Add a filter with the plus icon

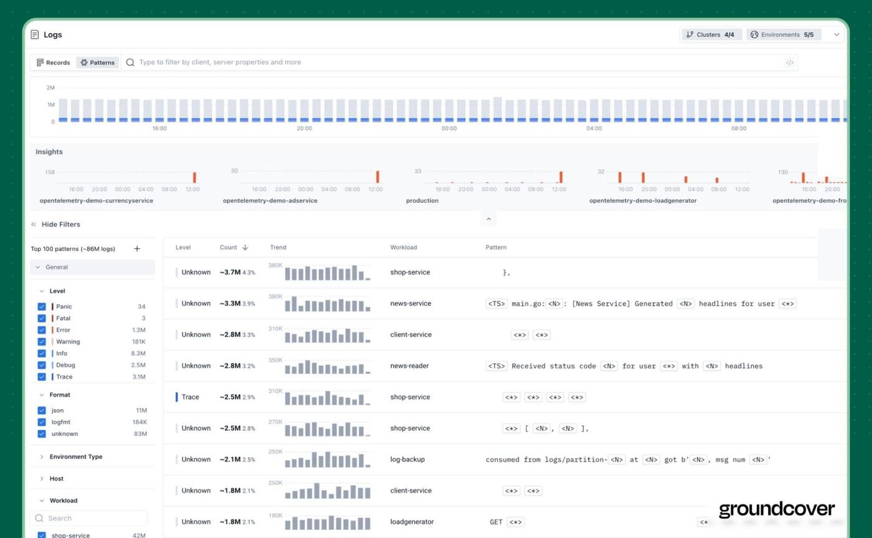click(x=137, y=248)
